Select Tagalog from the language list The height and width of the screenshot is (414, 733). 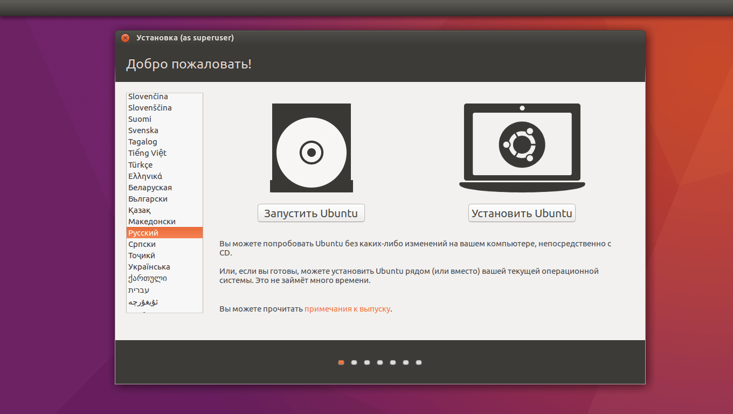coord(164,142)
